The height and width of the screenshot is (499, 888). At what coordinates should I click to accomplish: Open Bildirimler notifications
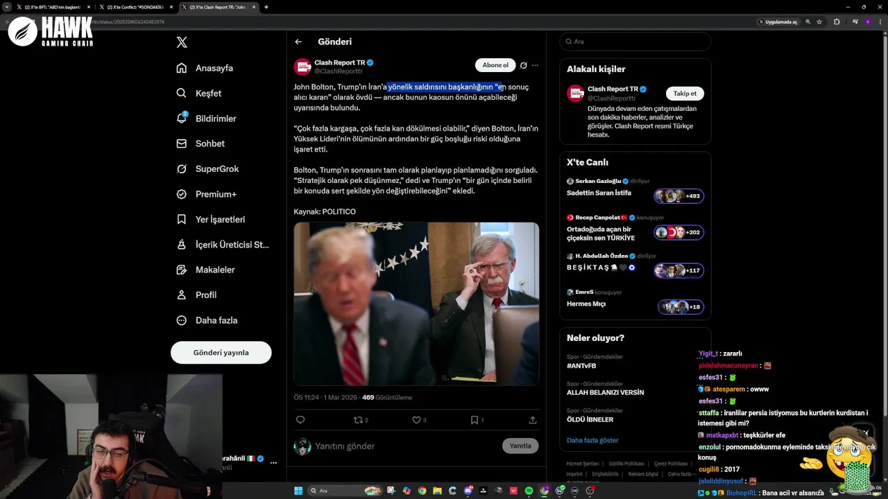(x=207, y=119)
